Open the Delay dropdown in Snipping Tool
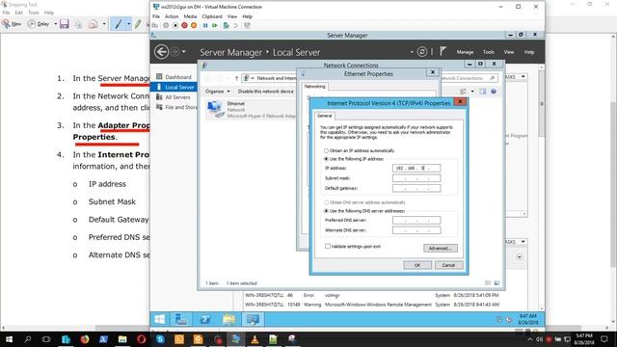 (x=56, y=24)
